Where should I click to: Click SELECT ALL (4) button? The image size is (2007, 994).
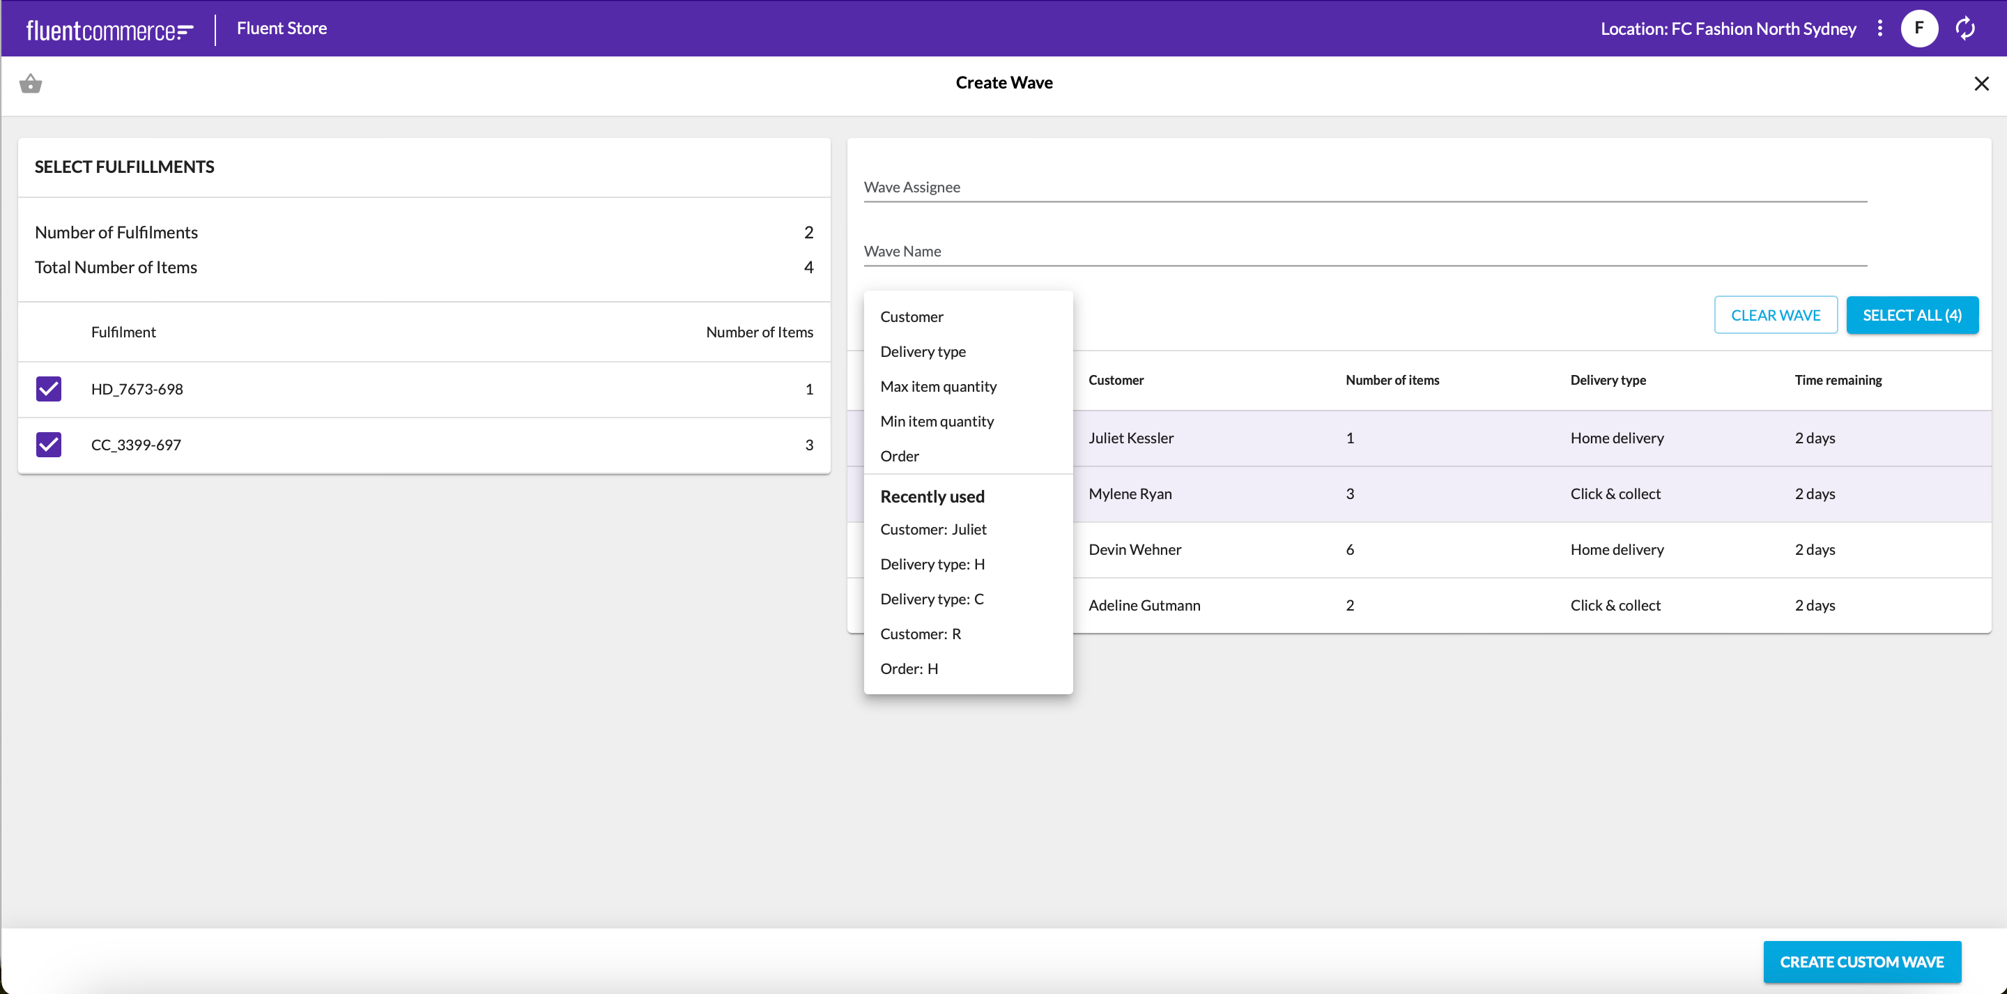click(1914, 314)
